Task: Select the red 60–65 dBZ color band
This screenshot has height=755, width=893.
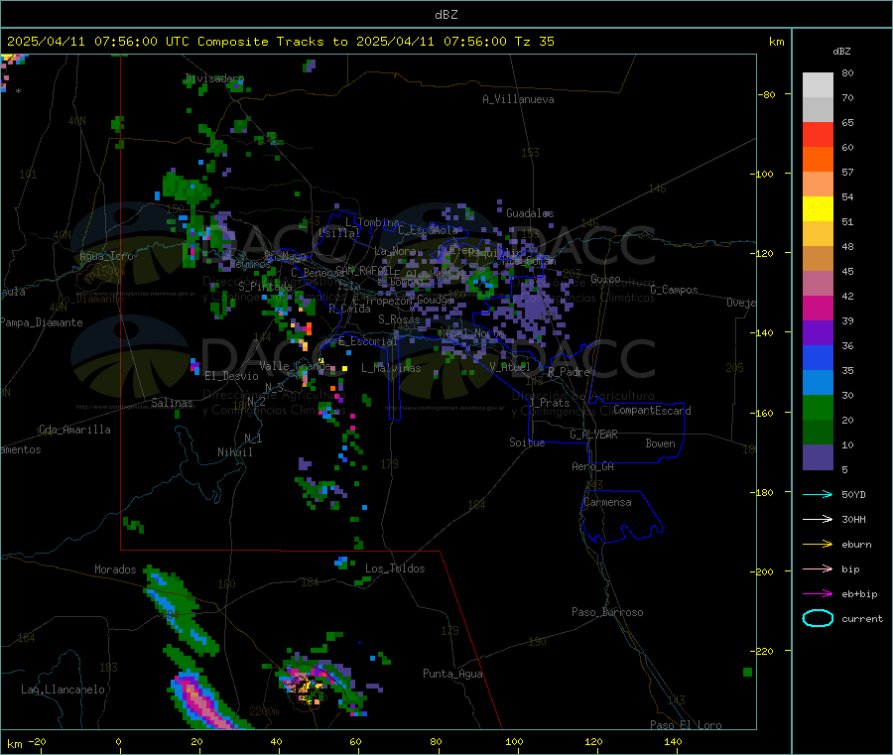Action: coord(818,134)
